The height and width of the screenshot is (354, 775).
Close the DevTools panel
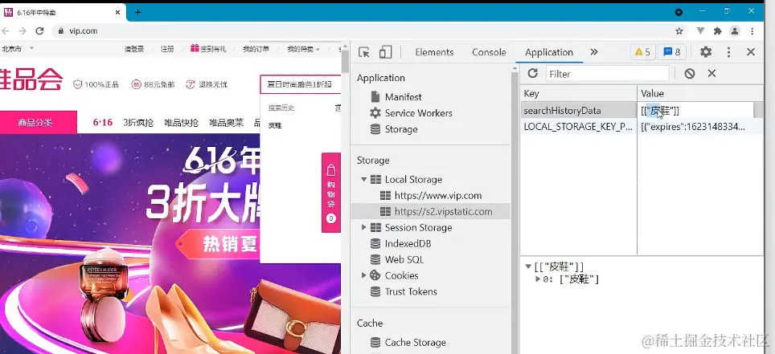tap(751, 52)
